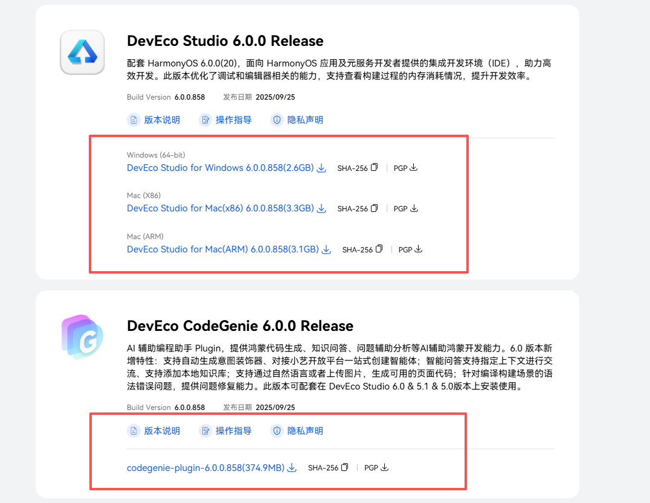Open CodeGenie 隐私声明 link
The image size is (650, 503).
tap(305, 431)
